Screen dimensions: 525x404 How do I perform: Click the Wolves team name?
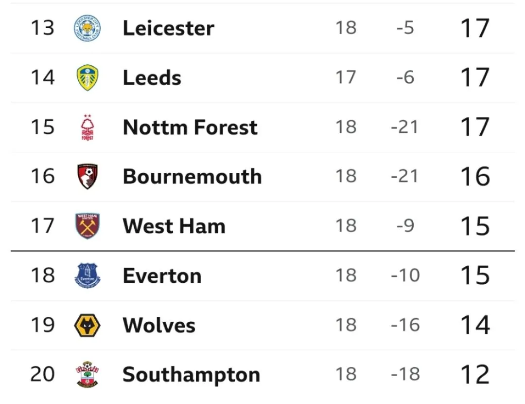[159, 326]
